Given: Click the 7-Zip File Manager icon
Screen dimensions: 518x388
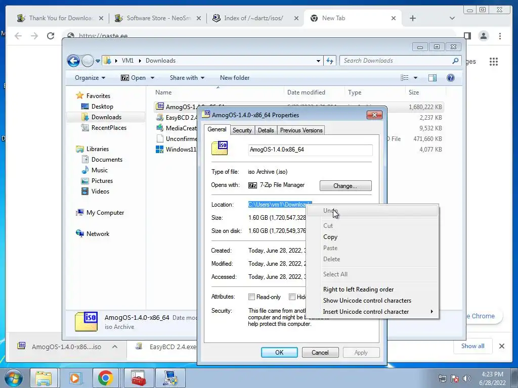Looking at the screenshot, I should click(x=252, y=185).
